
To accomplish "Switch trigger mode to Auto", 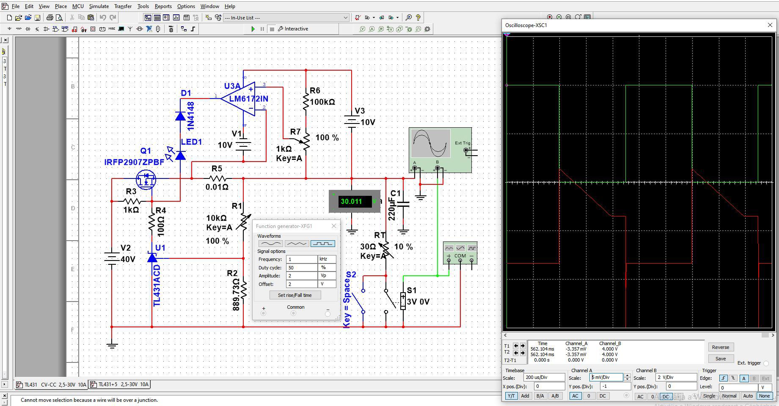I will point(748,396).
